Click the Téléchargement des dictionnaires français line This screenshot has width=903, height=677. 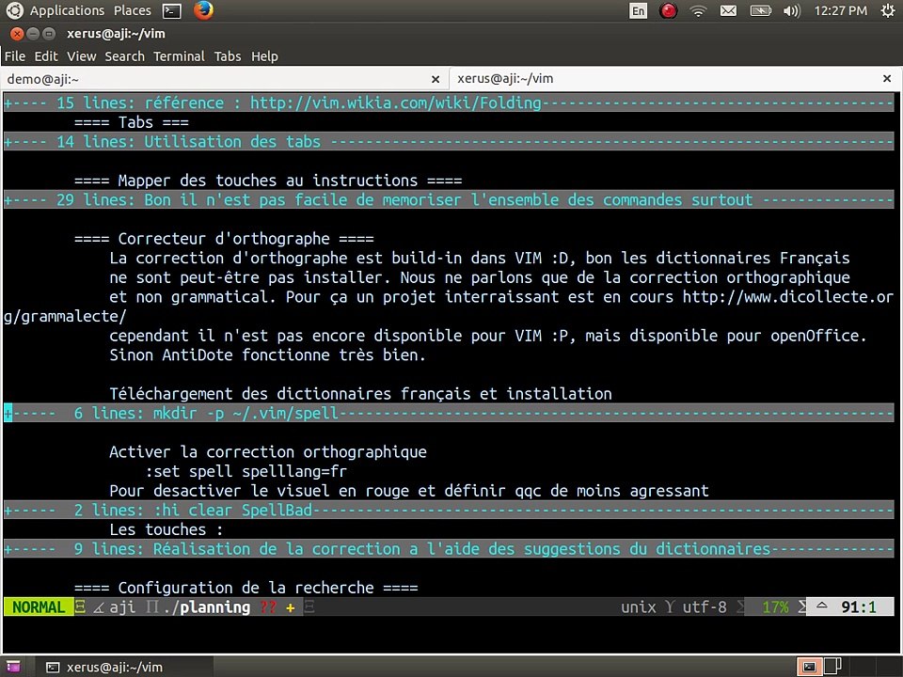[360, 394]
